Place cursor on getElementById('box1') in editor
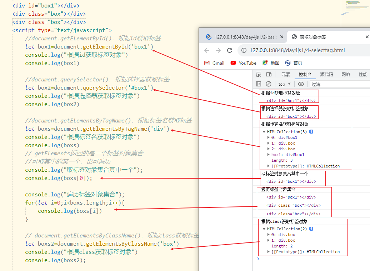This screenshot has height=271, width=370. [118, 47]
